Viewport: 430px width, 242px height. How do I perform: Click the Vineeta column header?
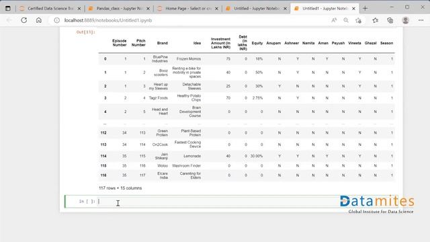355,43
